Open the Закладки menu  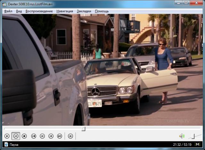(84, 11)
